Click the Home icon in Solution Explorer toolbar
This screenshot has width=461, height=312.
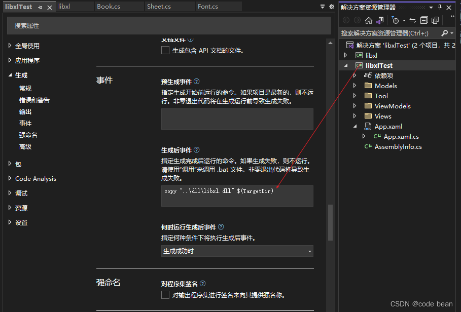click(x=368, y=20)
